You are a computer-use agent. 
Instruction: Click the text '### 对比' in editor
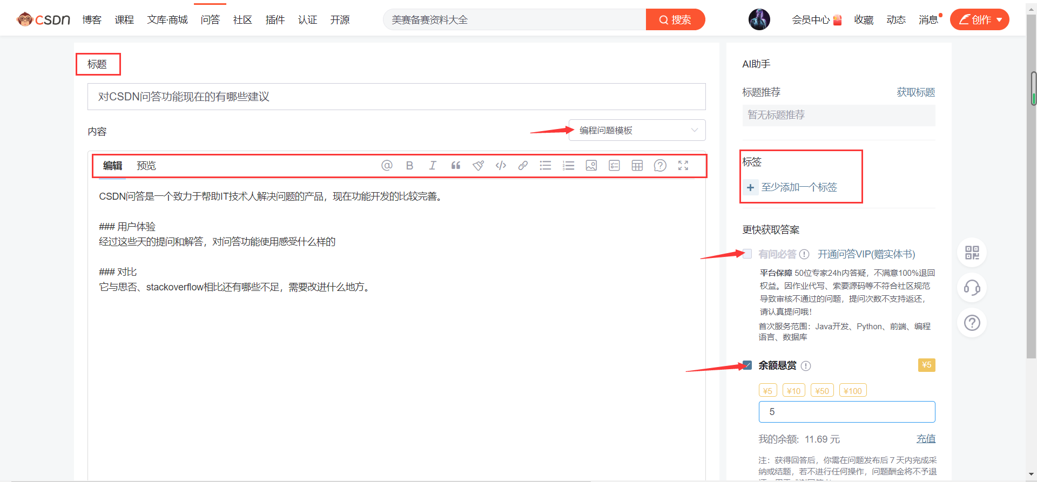118,272
